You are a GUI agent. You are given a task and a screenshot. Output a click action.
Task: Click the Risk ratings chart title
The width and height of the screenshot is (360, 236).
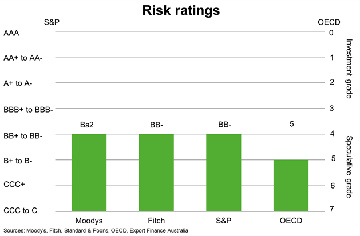coord(181,10)
